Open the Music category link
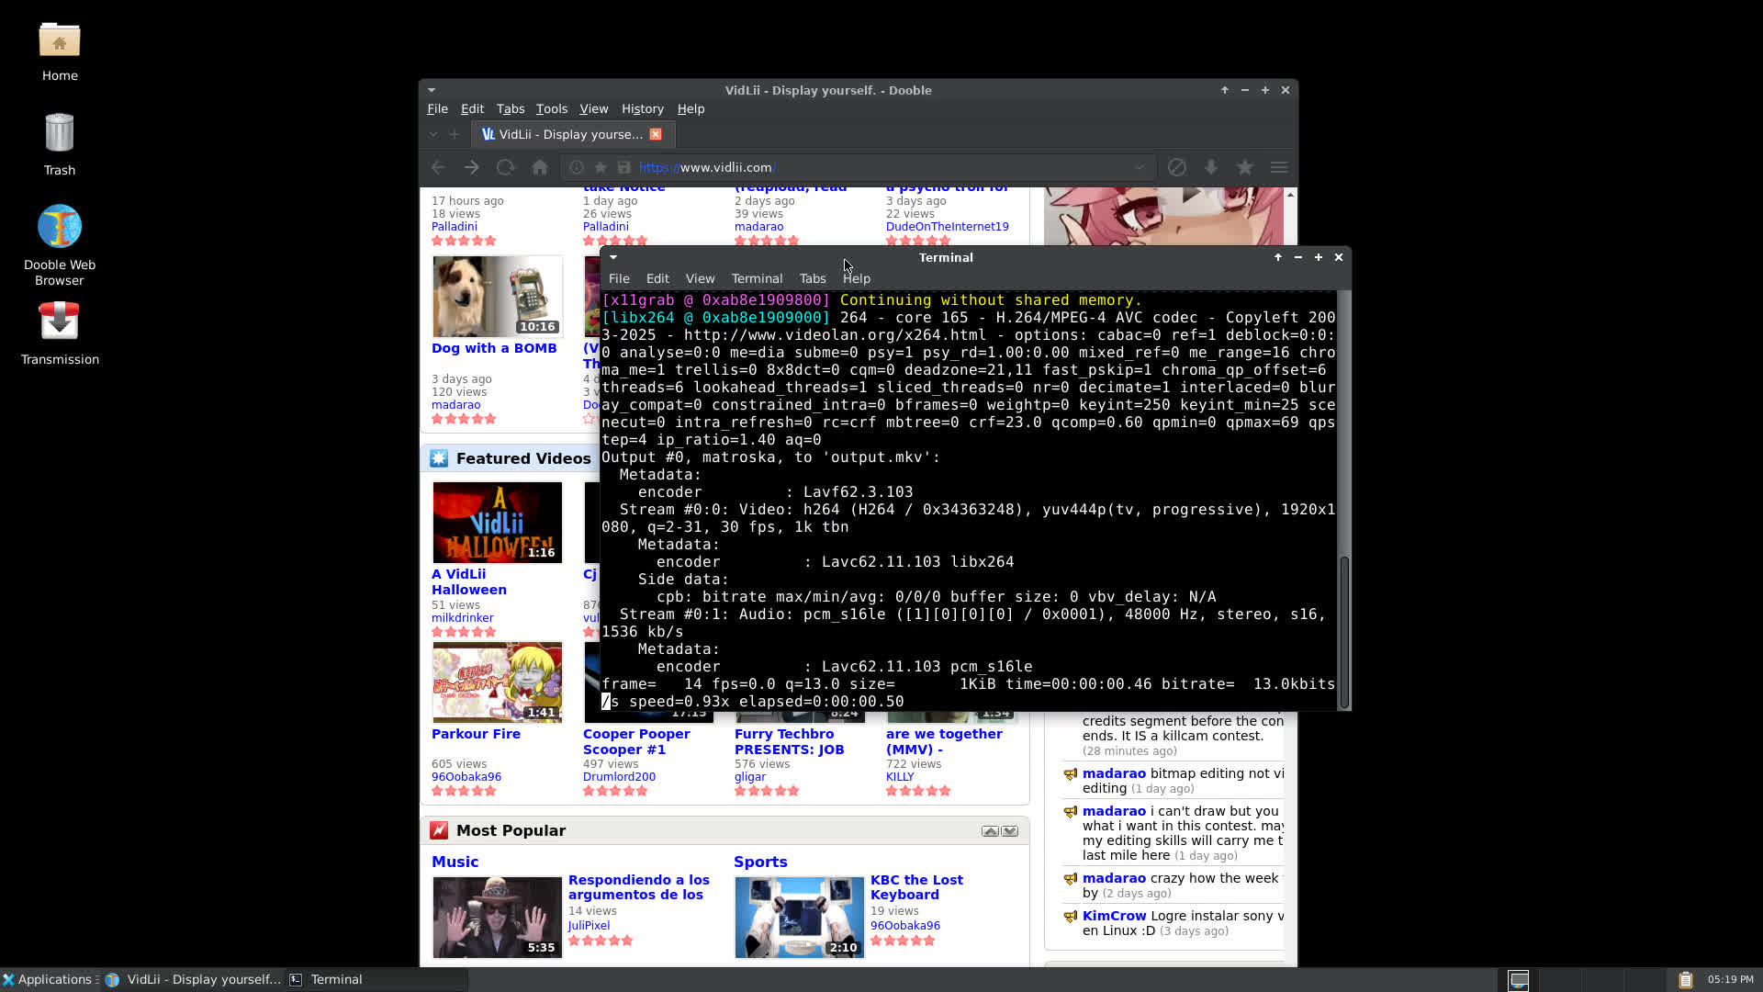The width and height of the screenshot is (1763, 992). (x=455, y=862)
